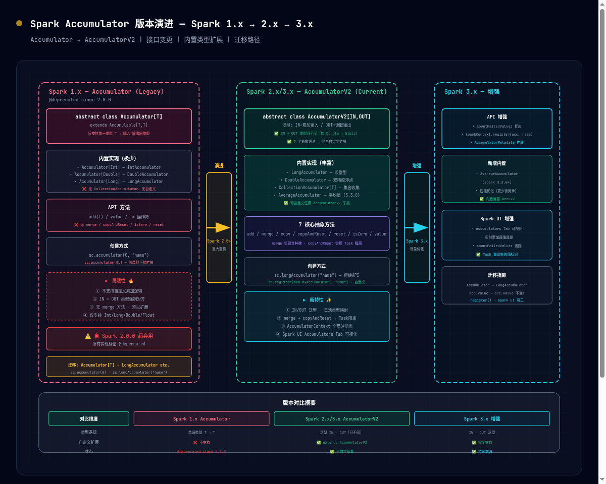The width and height of the screenshot is (606, 484).
Task: Click the abstract class AccumulatorV2[IN,OUT] card title
Action: [317, 116]
